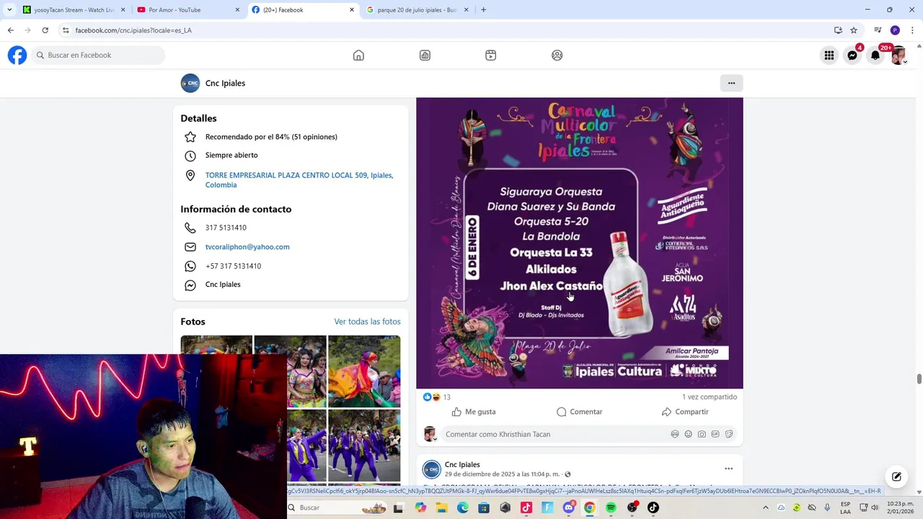Add a GIF to the comment
The height and width of the screenshot is (519, 923).
coord(715,434)
